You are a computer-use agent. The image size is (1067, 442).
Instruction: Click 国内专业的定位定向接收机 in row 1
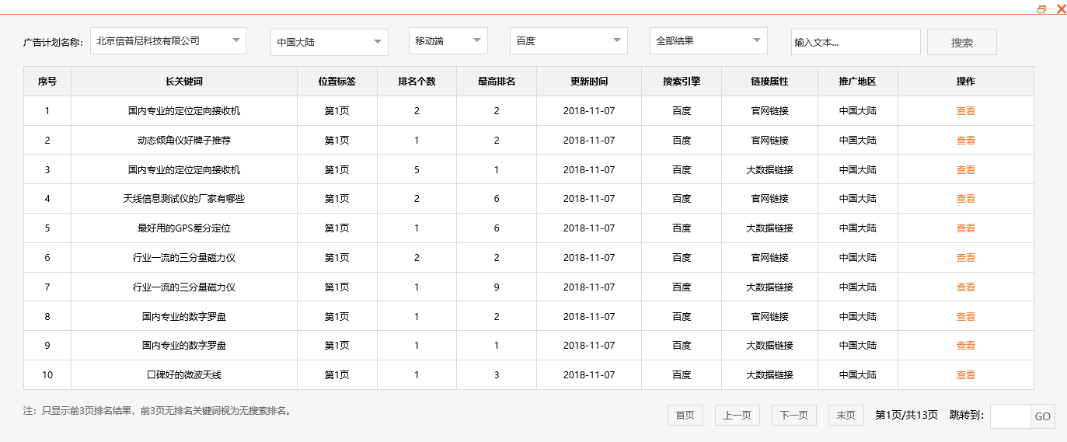coord(184,111)
